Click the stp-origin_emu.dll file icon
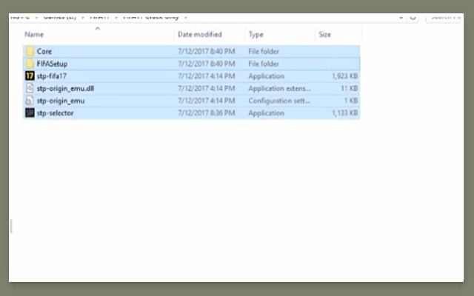The width and height of the screenshot is (474, 296). tap(30, 88)
